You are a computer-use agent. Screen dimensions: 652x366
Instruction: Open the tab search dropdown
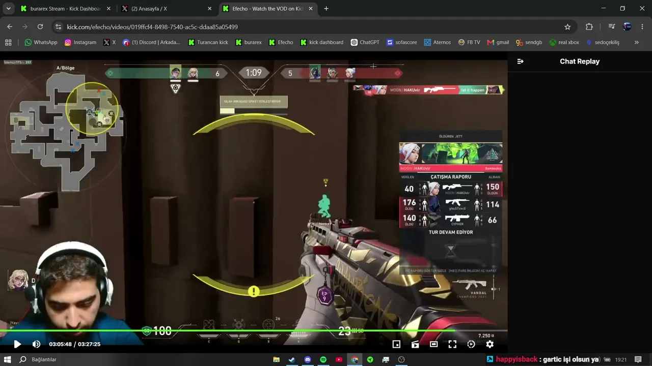point(8,9)
